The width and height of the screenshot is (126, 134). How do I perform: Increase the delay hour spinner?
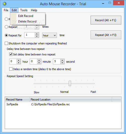point(19,60)
